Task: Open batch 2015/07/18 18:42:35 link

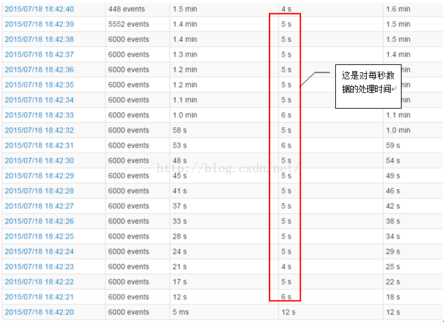Action: point(40,85)
